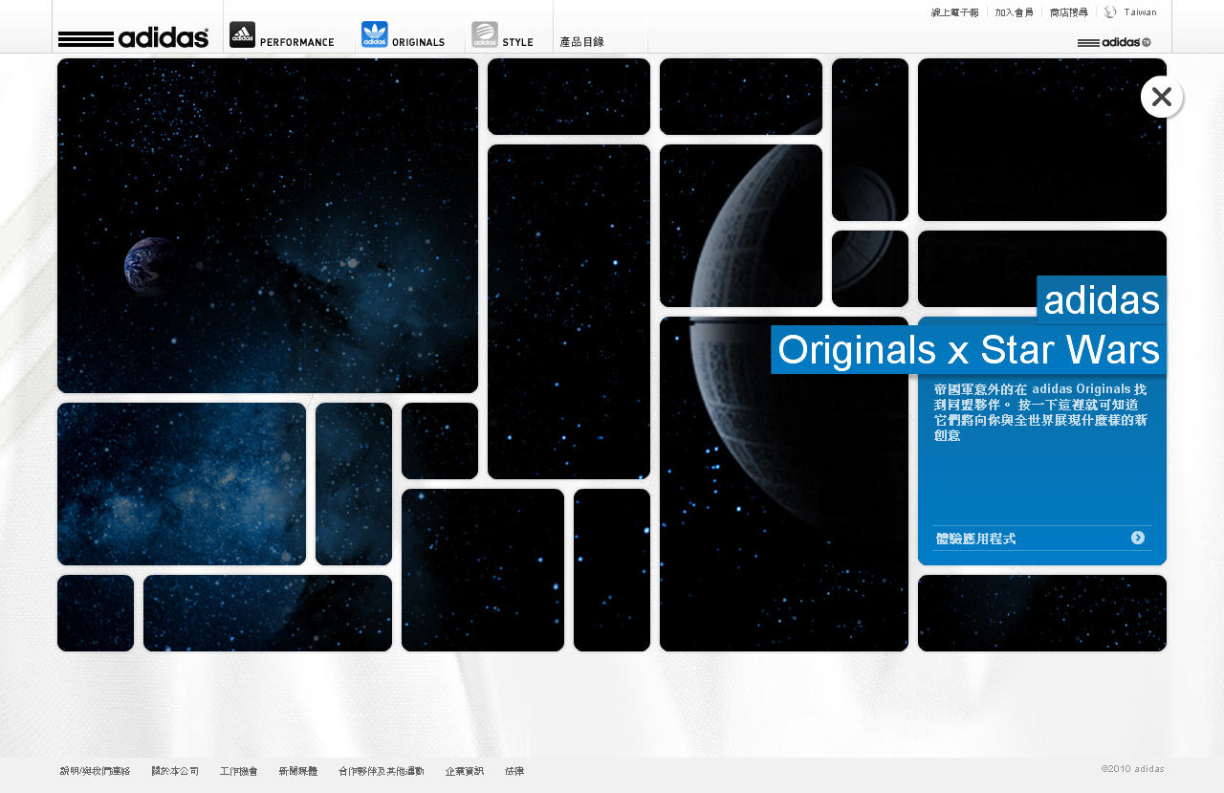Click the 加入會員 join membership link

pos(1014,12)
